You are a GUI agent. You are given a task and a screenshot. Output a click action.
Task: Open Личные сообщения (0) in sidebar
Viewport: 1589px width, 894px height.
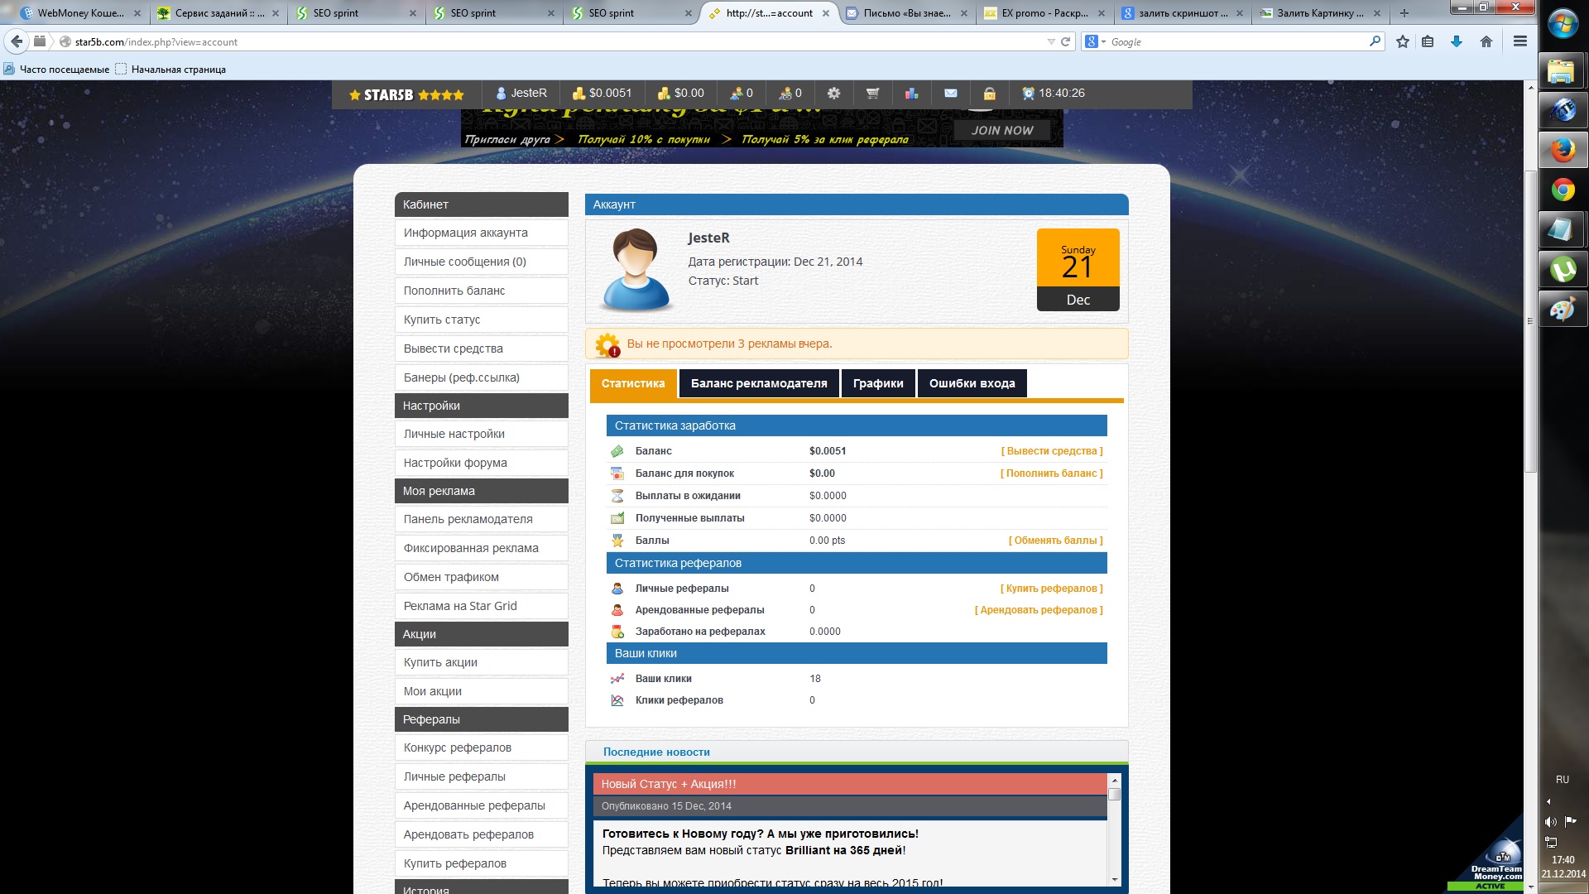[464, 262]
